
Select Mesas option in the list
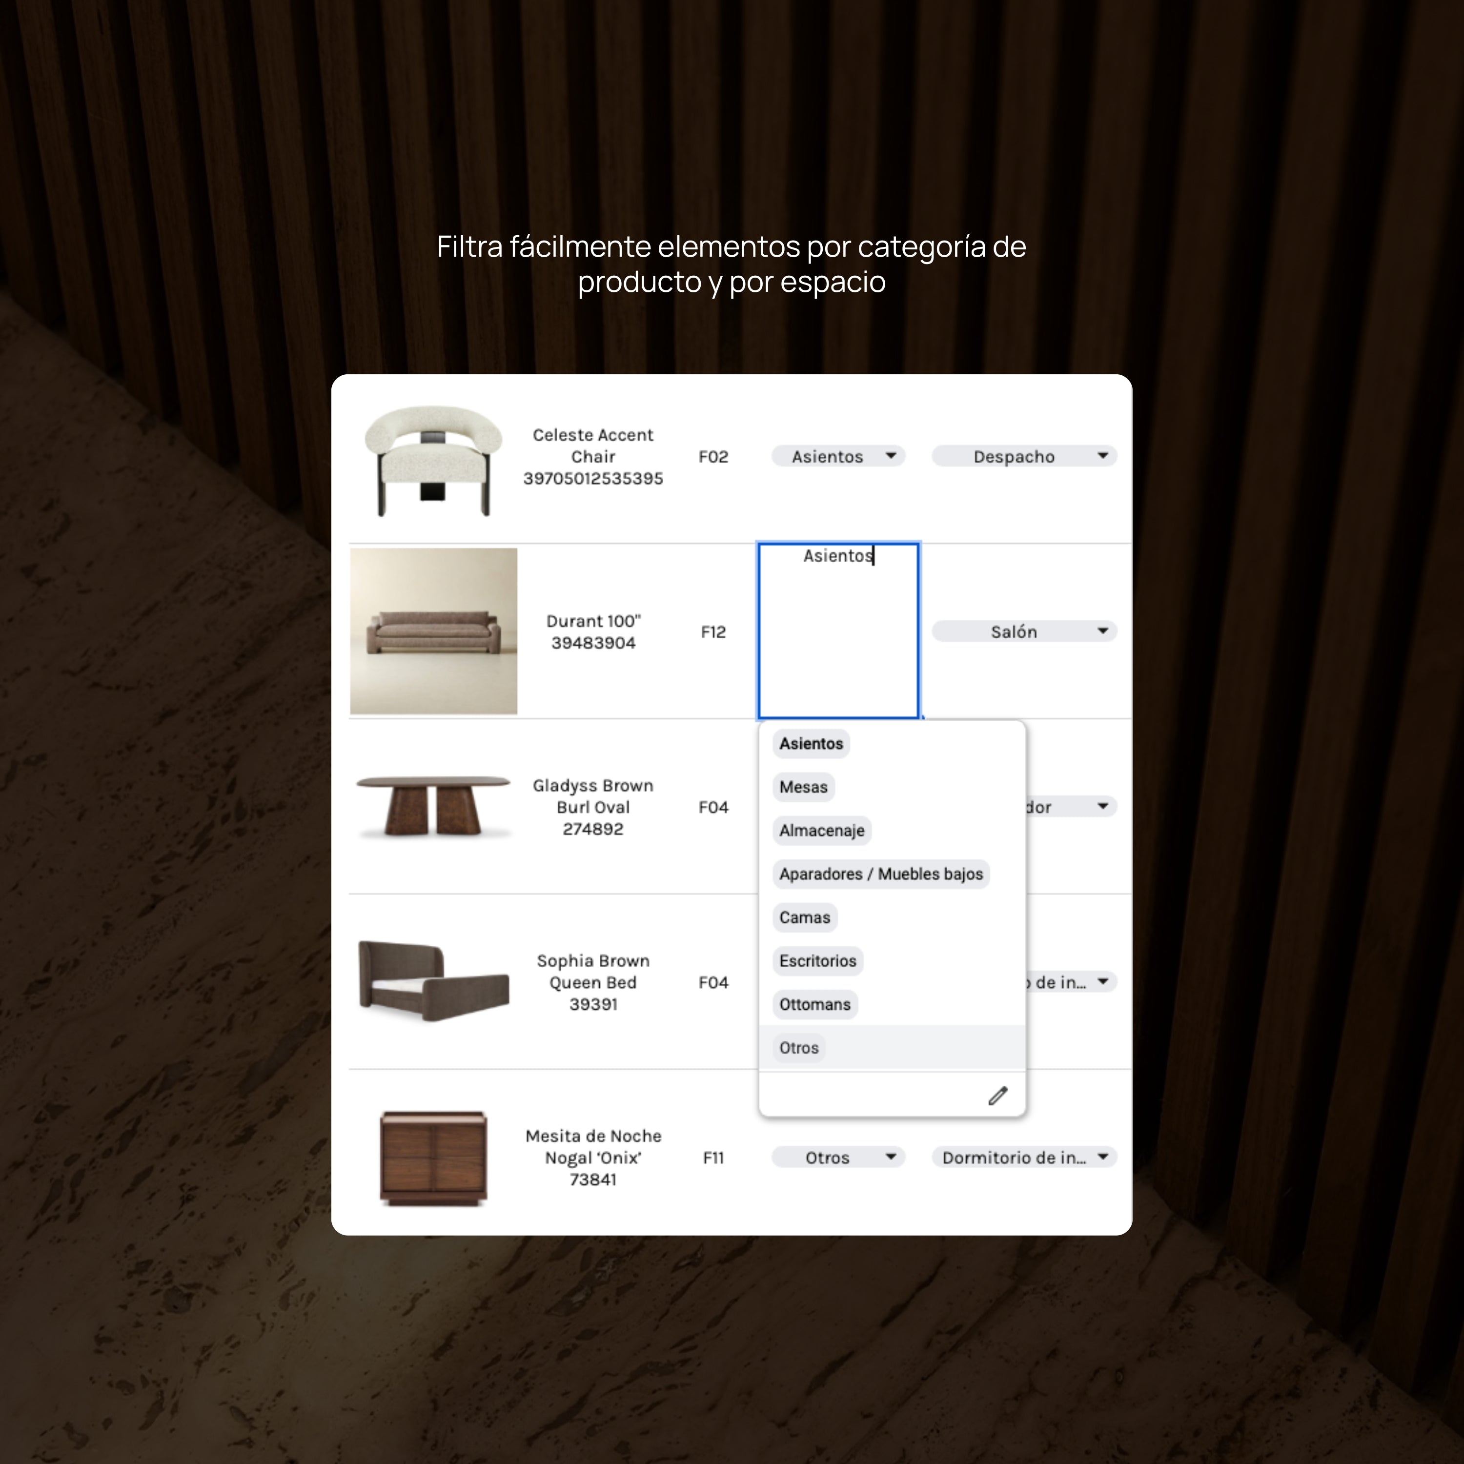click(x=803, y=787)
